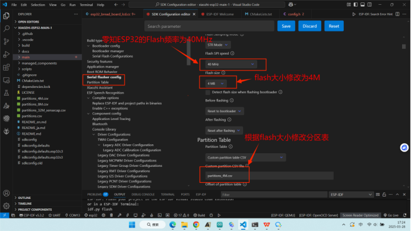Open the ESP-IDF output channel dropdown

click(351, 195)
